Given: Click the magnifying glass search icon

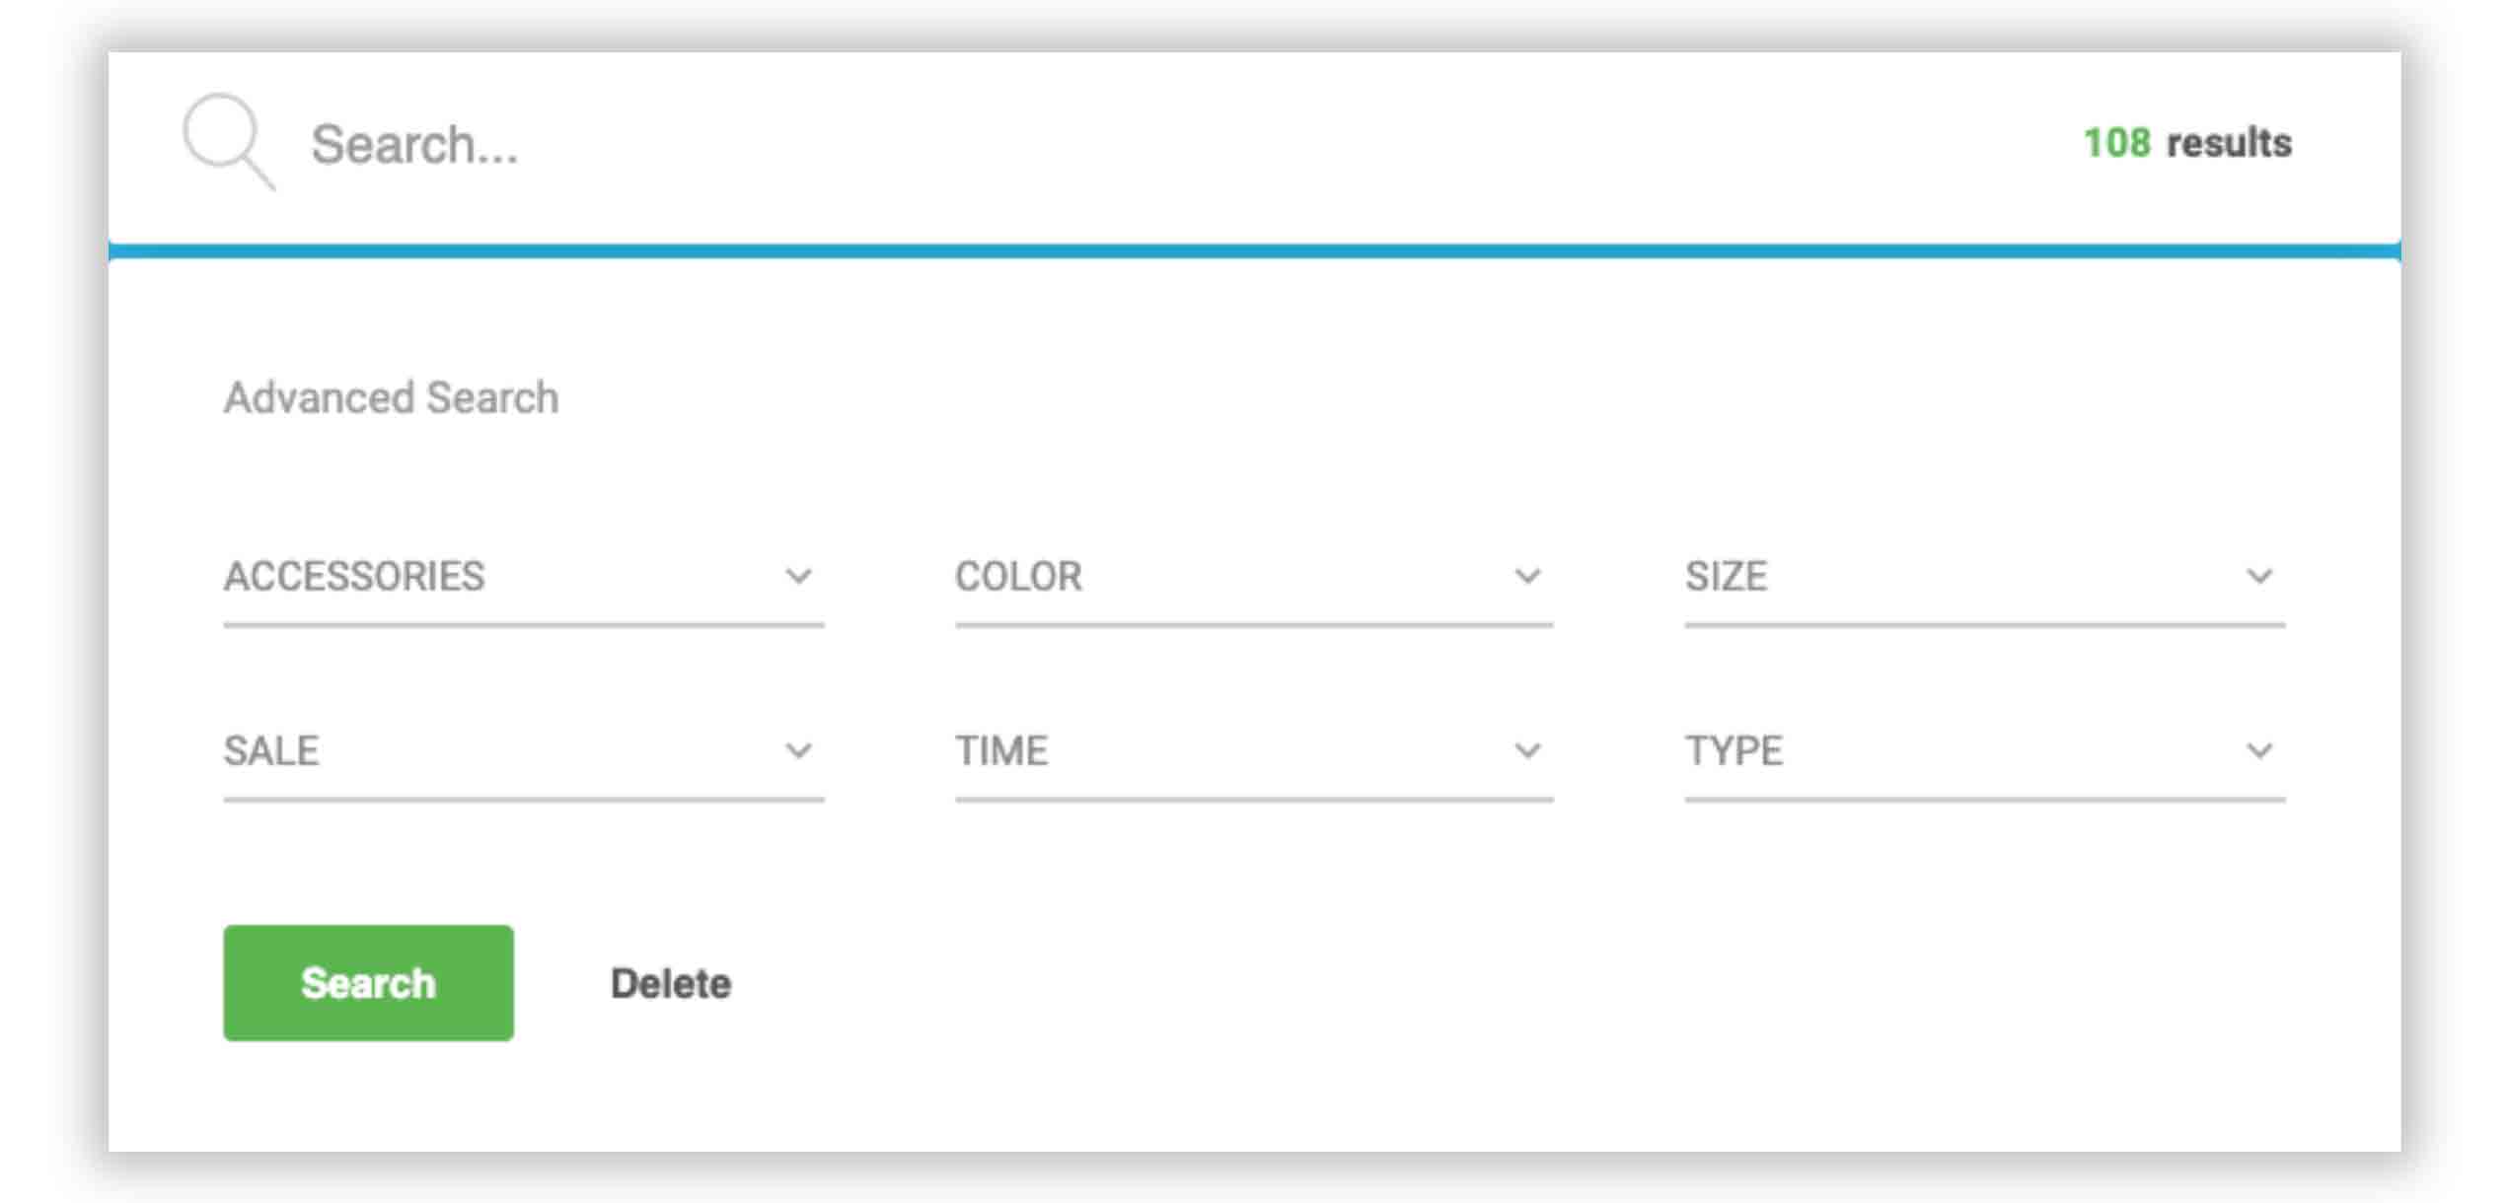Looking at the screenshot, I should pos(229,142).
